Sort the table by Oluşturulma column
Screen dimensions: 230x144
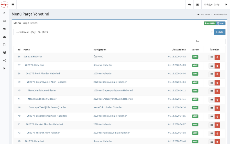click(x=179, y=49)
